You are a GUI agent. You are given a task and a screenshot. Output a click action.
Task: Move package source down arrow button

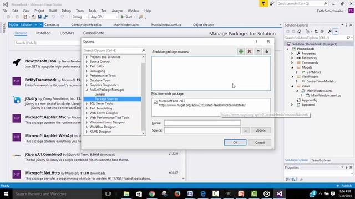coord(266,51)
